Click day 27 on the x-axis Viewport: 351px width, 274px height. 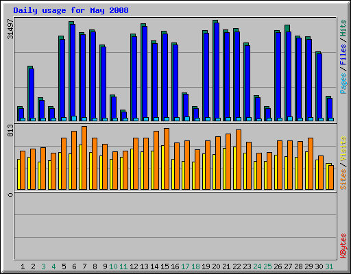click(288, 266)
